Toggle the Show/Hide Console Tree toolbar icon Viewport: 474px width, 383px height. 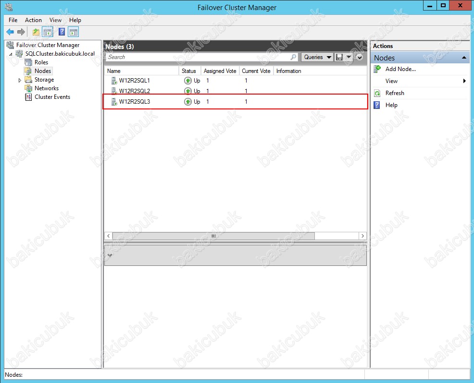pos(48,32)
